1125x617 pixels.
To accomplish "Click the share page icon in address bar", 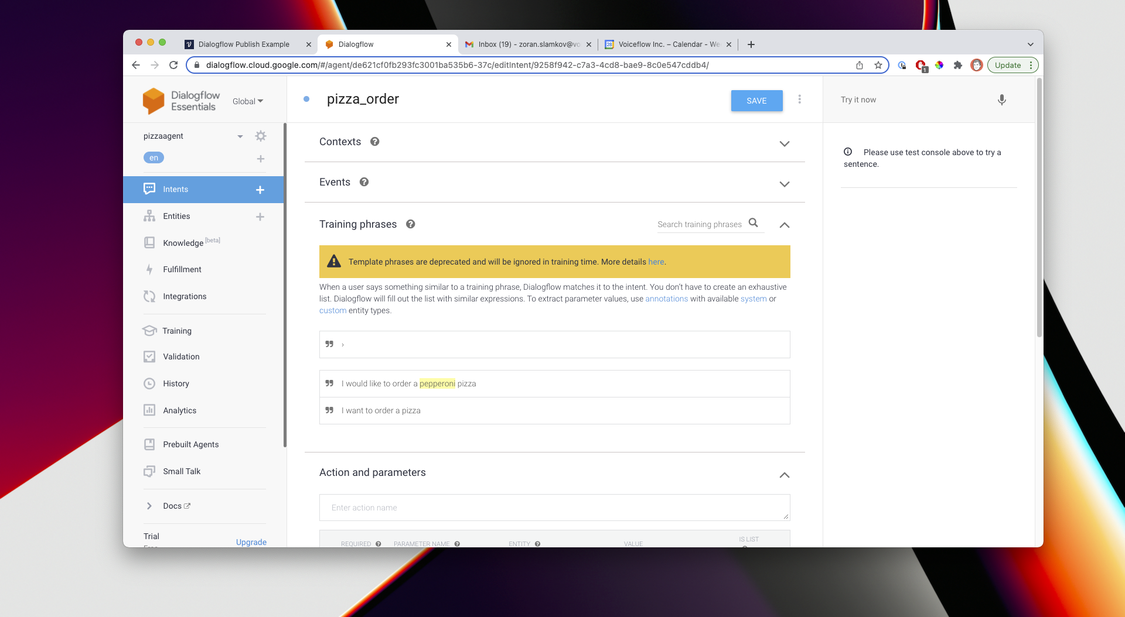I will (x=860, y=65).
